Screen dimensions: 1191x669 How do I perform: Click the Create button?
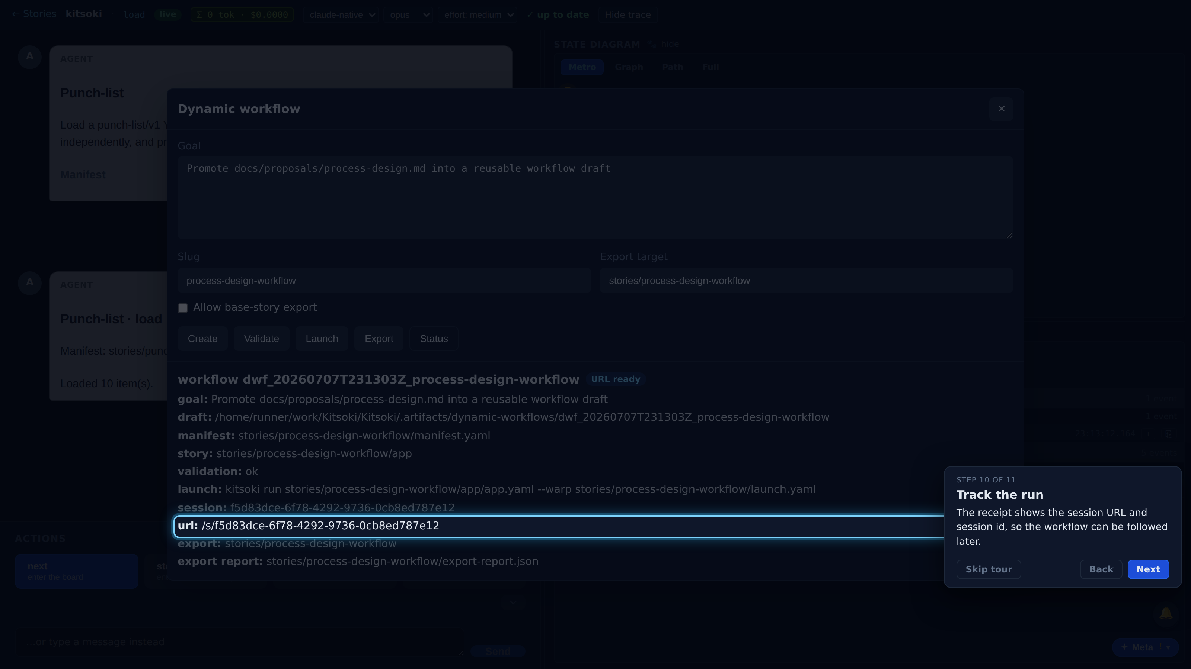[x=202, y=339]
